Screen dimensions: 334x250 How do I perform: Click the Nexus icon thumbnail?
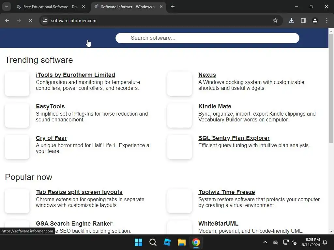[x=180, y=84]
